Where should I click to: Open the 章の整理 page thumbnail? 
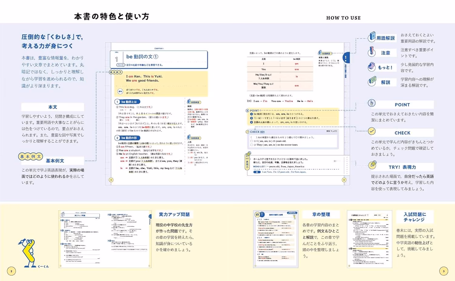(276, 239)
